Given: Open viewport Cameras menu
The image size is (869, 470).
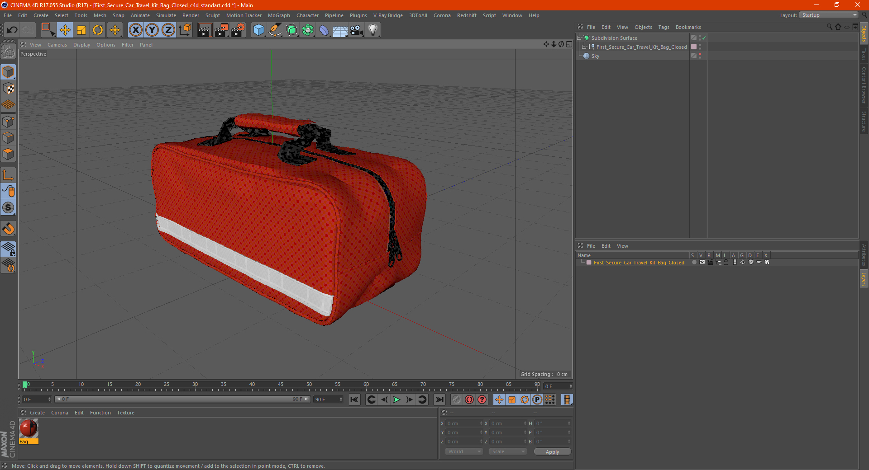Looking at the screenshot, I should [x=57, y=45].
